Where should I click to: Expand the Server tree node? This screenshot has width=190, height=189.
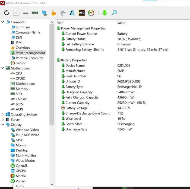[3, 120]
